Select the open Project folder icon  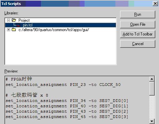14,20
